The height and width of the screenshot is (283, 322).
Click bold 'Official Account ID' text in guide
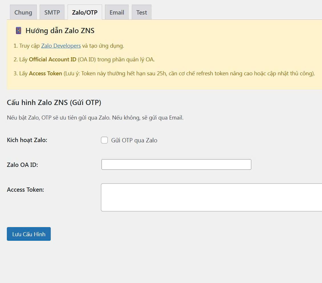(x=52, y=60)
